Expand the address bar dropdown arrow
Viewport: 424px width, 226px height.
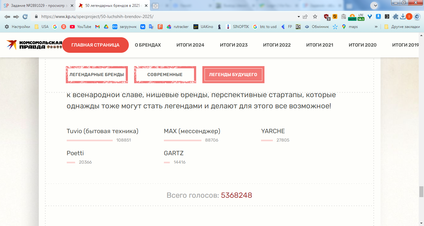coord(299,17)
